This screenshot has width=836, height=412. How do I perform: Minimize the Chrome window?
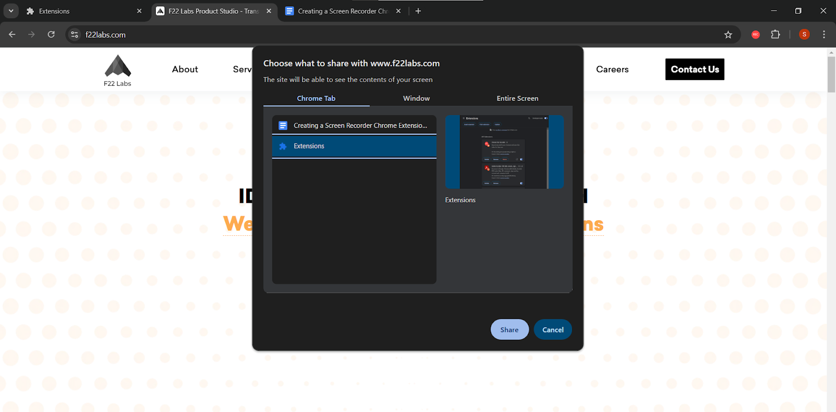pyautogui.click(x=774, y=10)
